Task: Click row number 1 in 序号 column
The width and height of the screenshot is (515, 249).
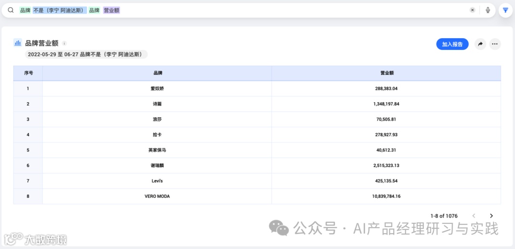Action: tap(28, 89)
